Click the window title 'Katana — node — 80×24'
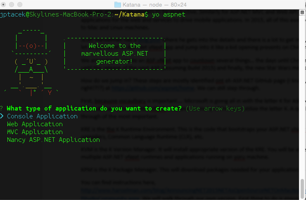The width and height of the screenshot is (306, 200). coord(154,5)
